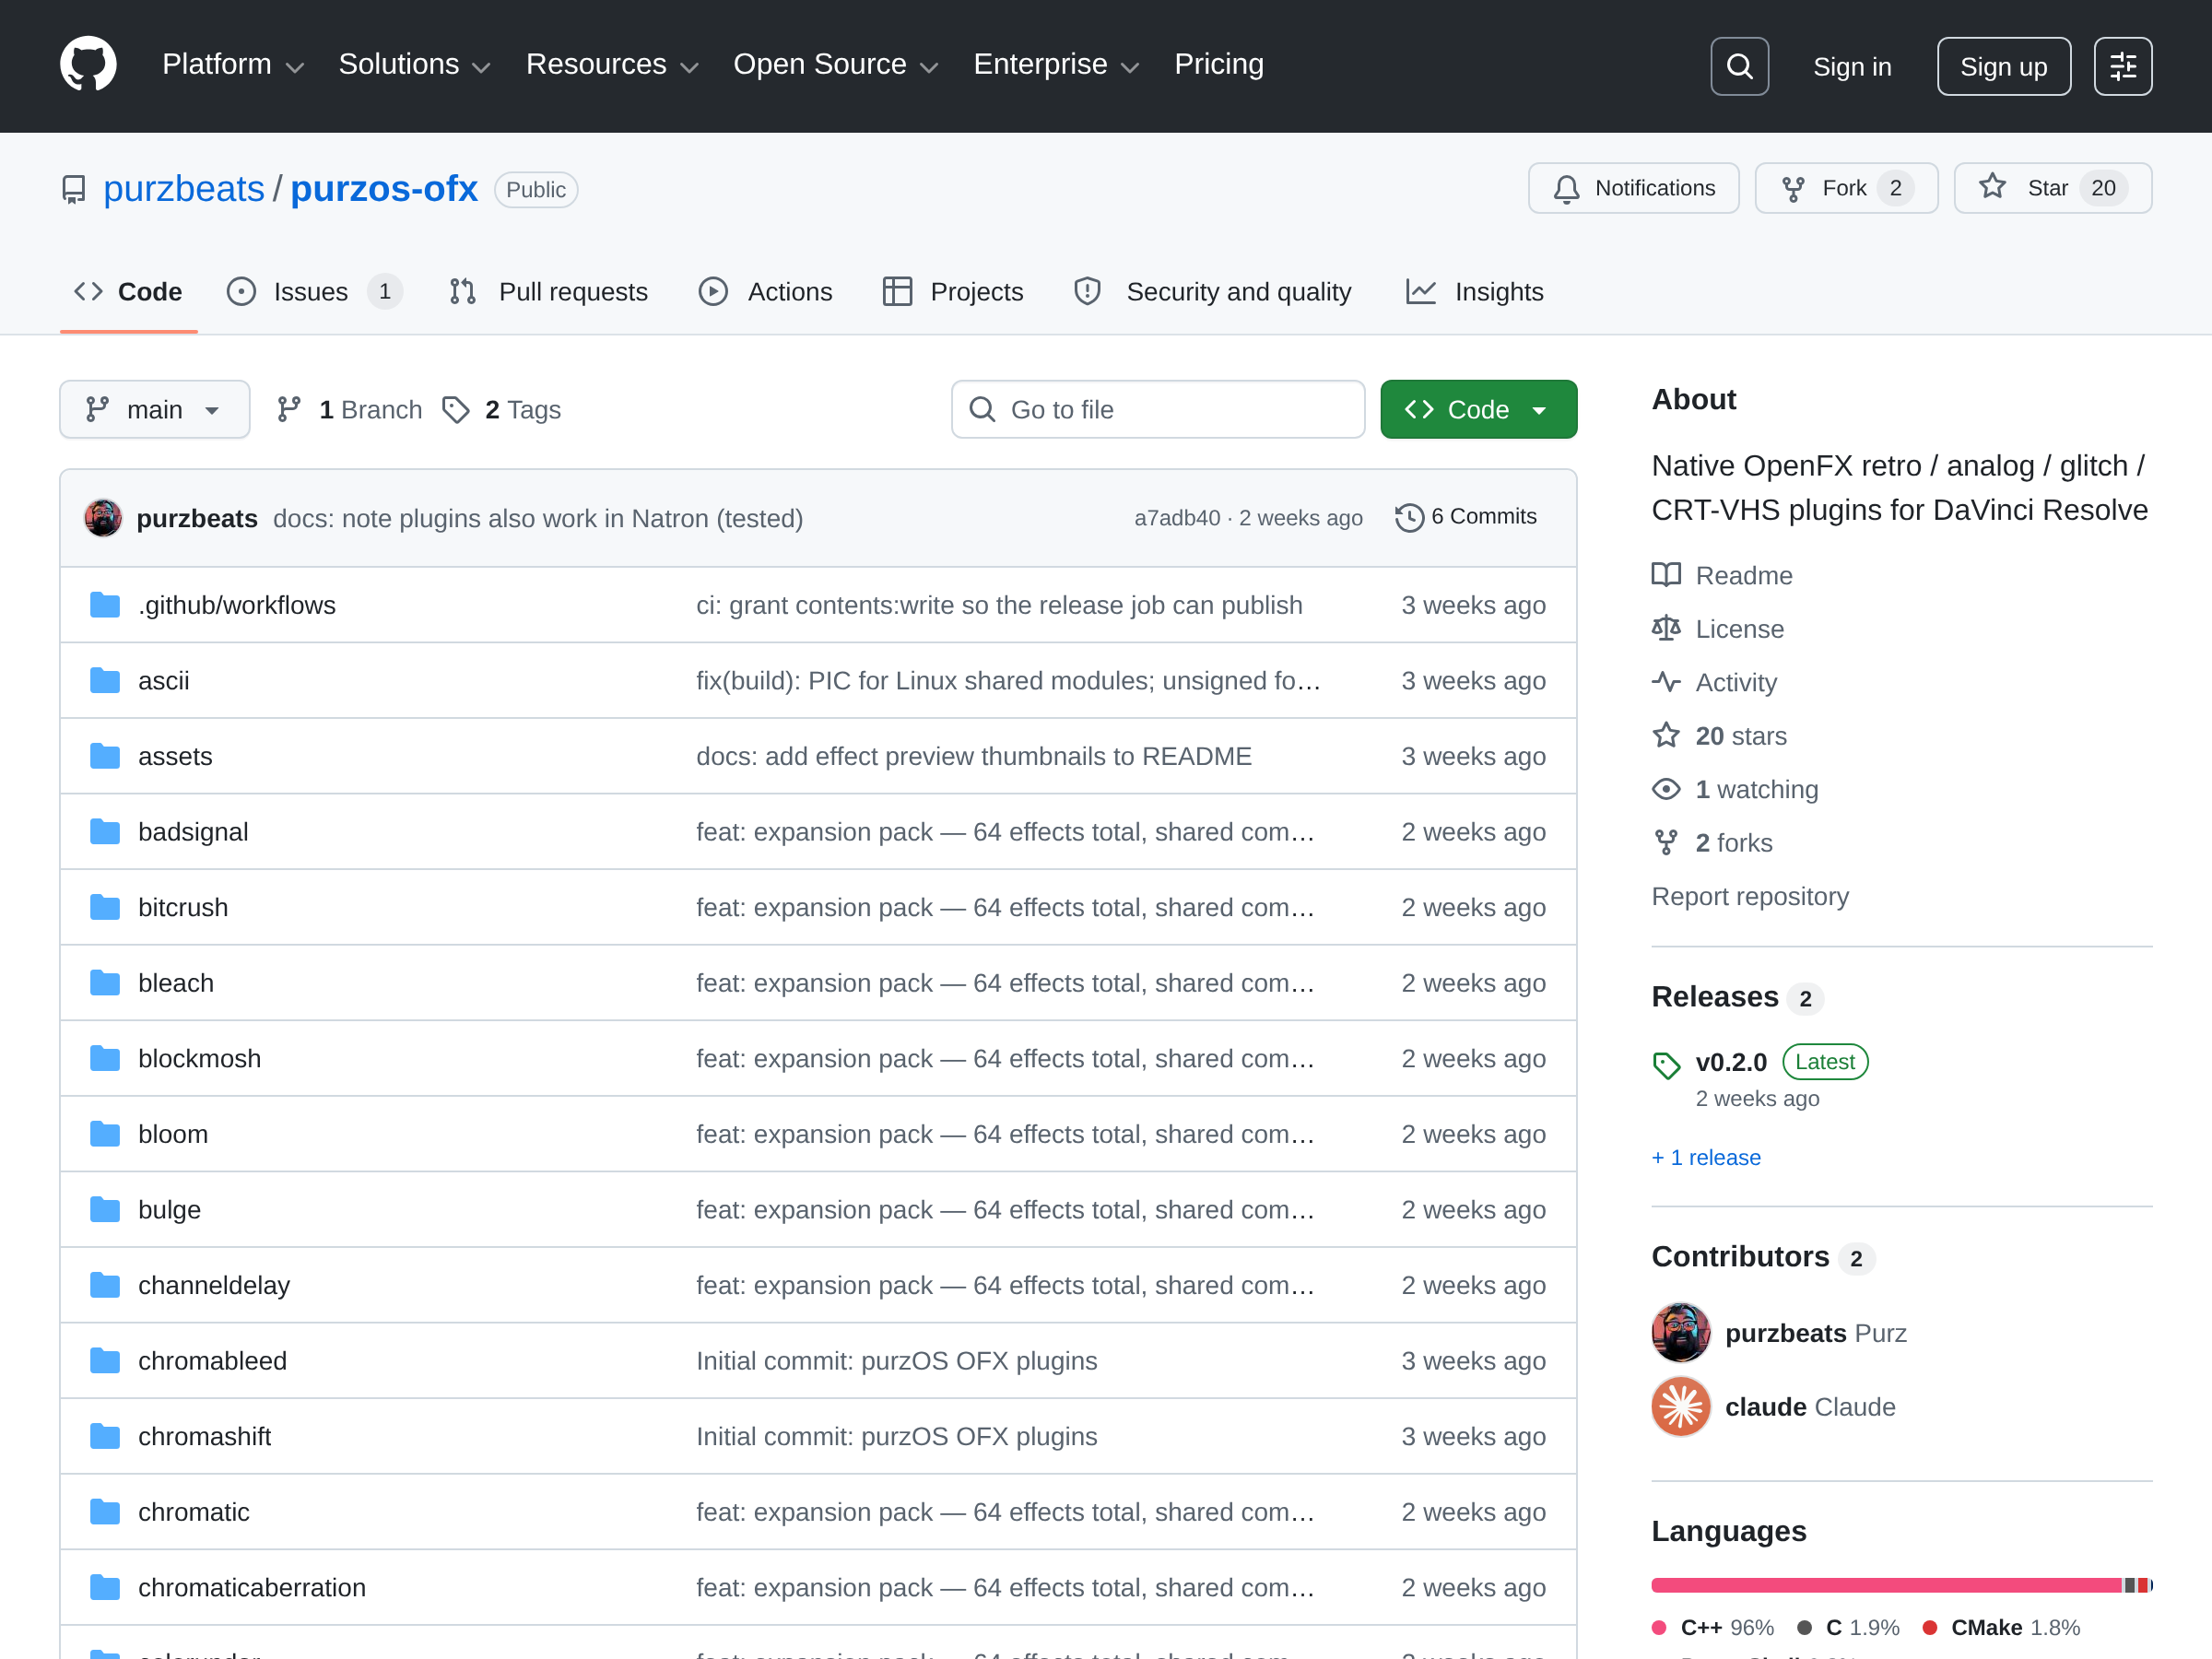Click the .github/workflows folder icon

(105, 605)
